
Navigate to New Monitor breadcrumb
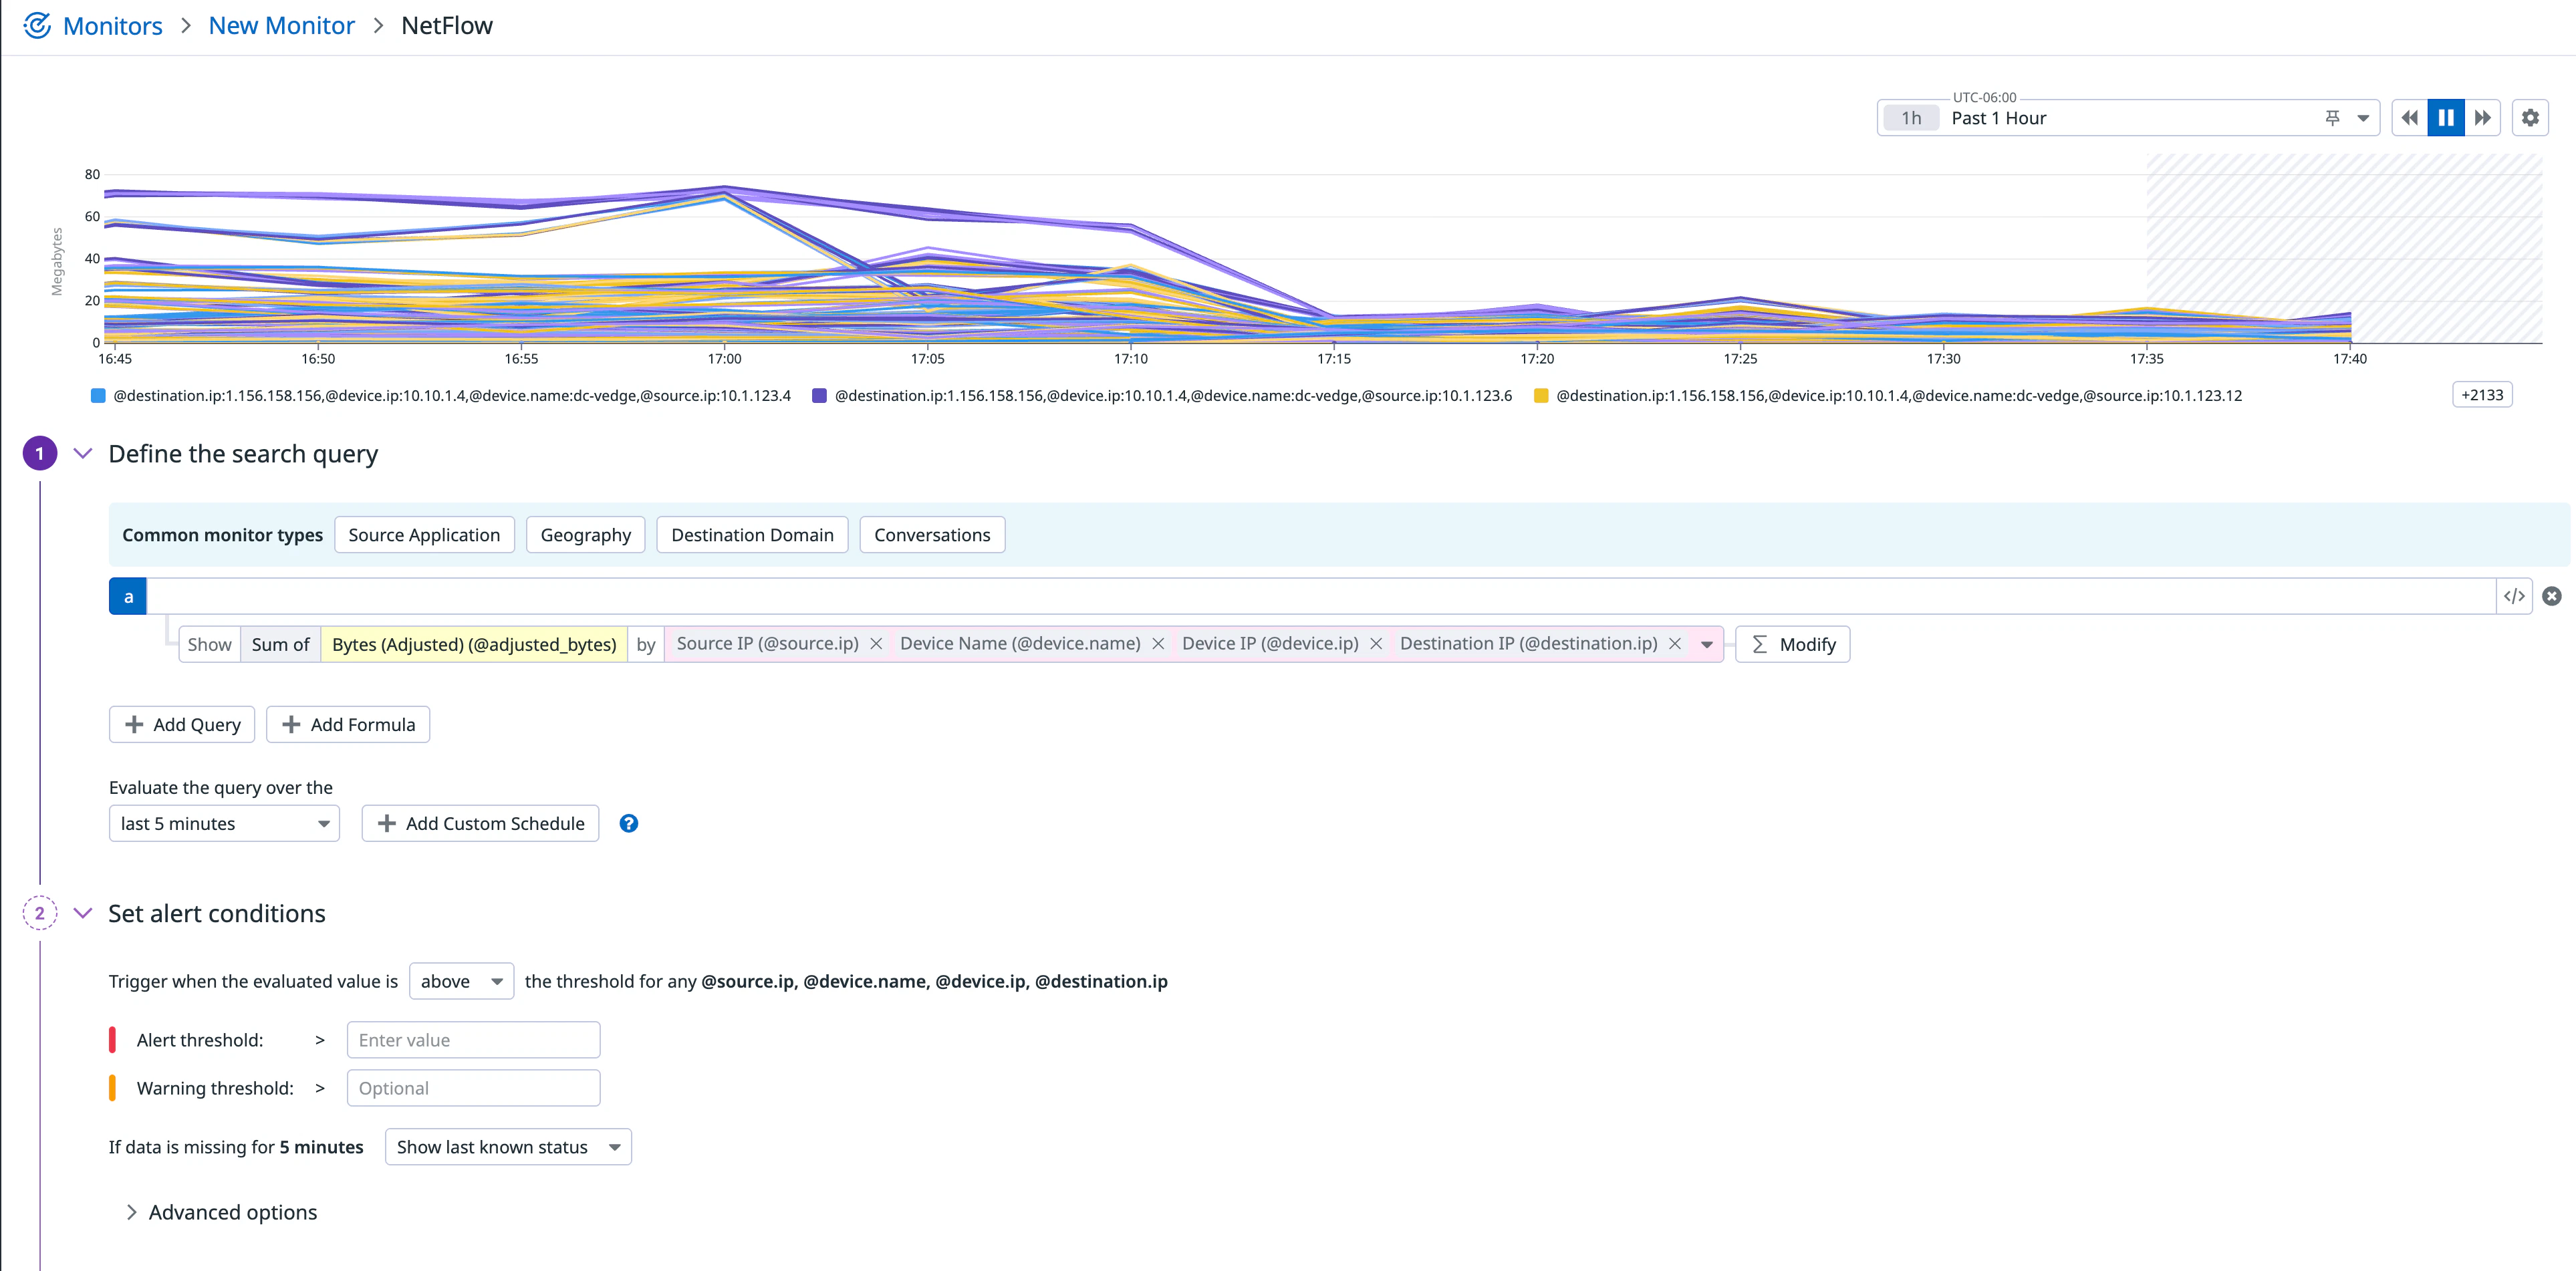[281, 25]
